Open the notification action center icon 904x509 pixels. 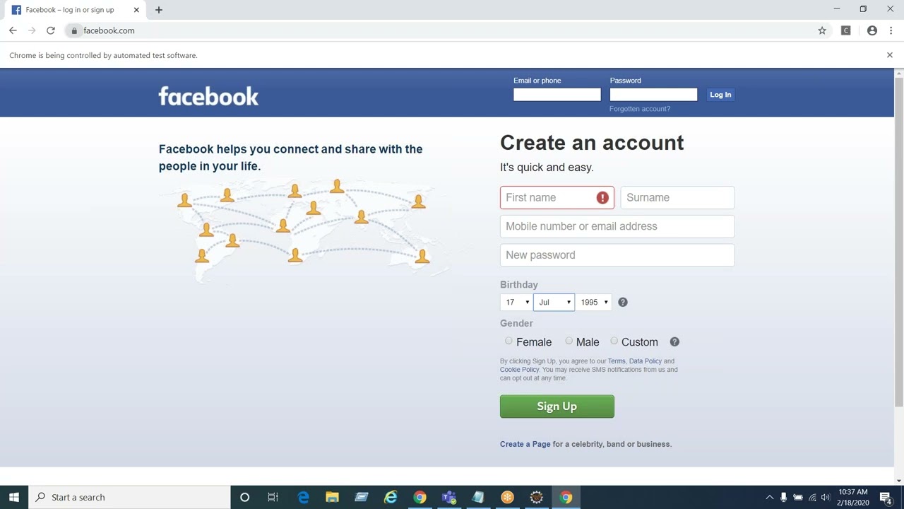886,497
